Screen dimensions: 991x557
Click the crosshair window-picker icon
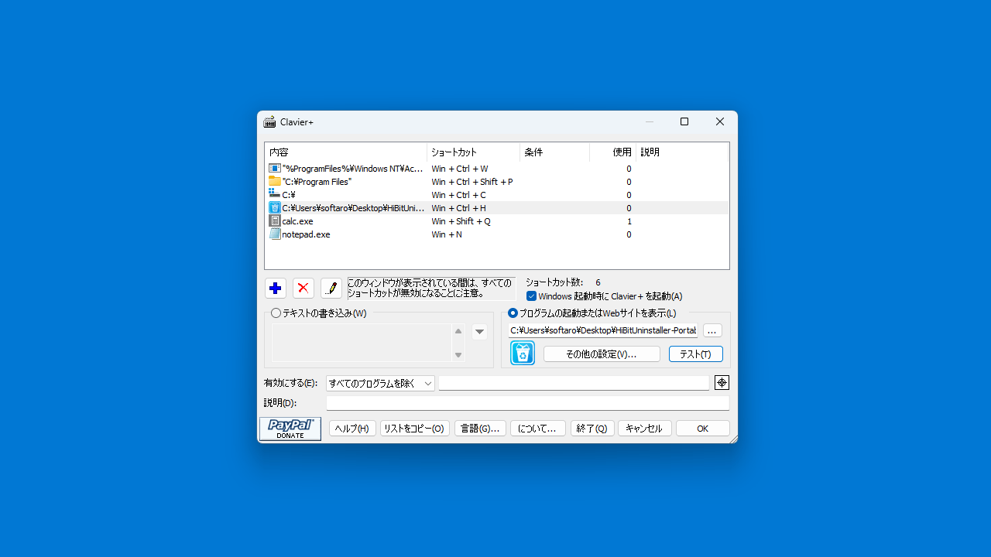(x=722, y=383)
